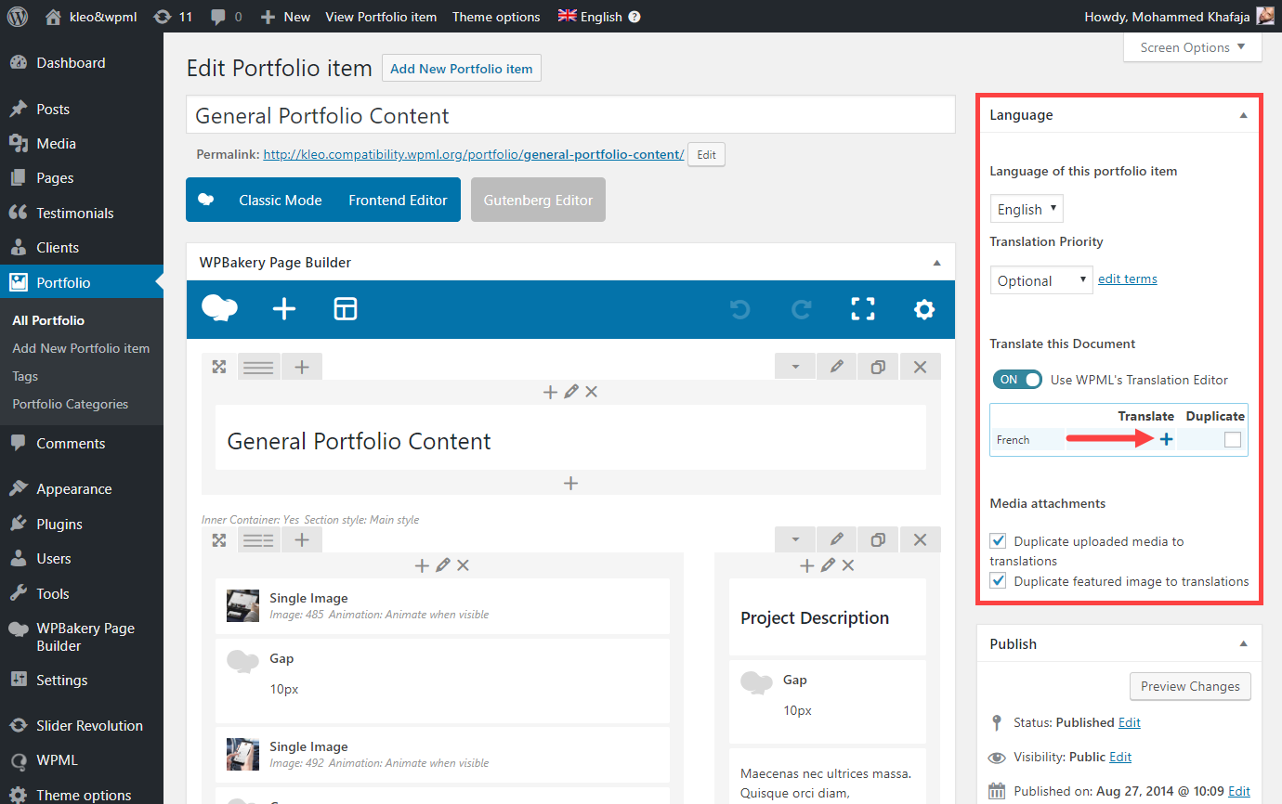The width and height of the screenshot is (1282, 804).
Task: Open the language dropdown set to English
Action: pos(1027,209)
